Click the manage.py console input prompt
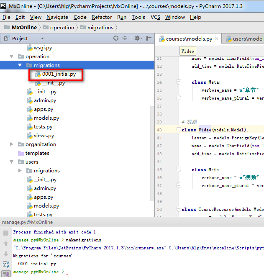Viewport: 264px width, 277px height. click(x=39, y=272)
